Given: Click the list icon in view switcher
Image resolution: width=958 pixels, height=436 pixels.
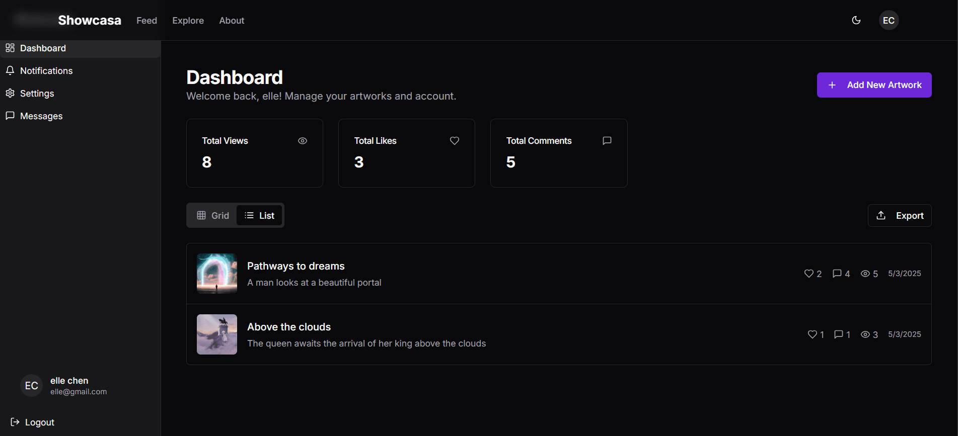Looking at the screenshot, I should (249, 215).
